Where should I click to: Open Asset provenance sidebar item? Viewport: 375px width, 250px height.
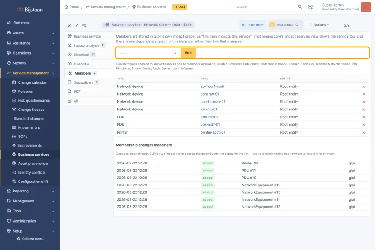click(30, 164)
